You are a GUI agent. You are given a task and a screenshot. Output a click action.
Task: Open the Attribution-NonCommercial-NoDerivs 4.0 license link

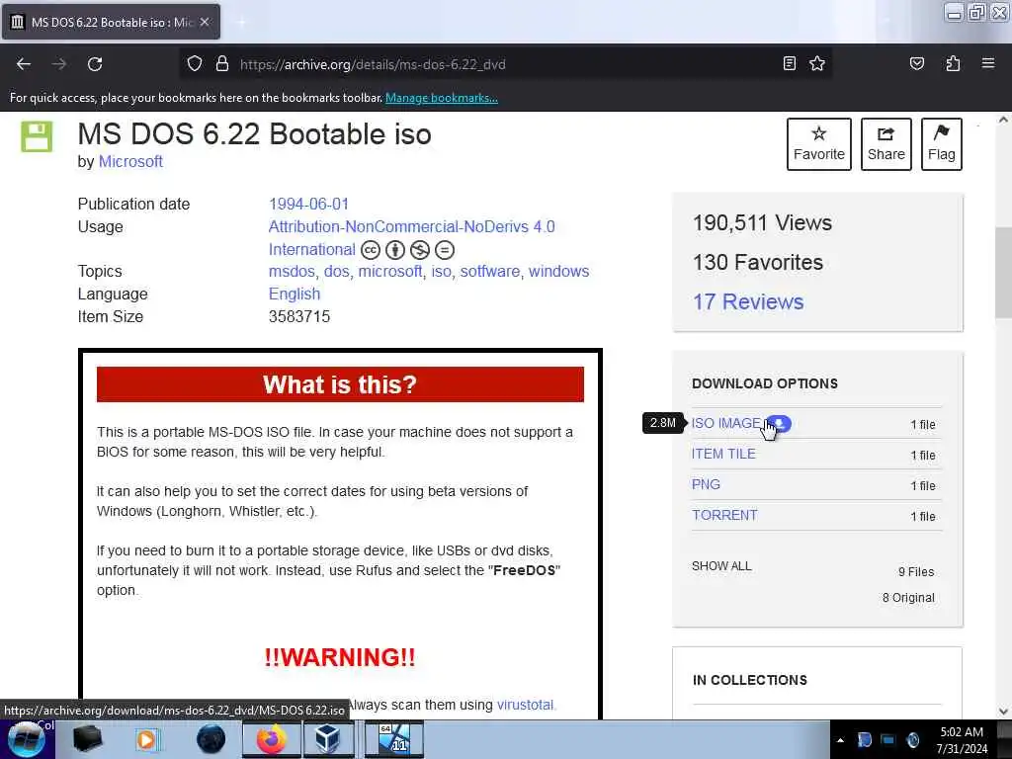pos(412,226)
